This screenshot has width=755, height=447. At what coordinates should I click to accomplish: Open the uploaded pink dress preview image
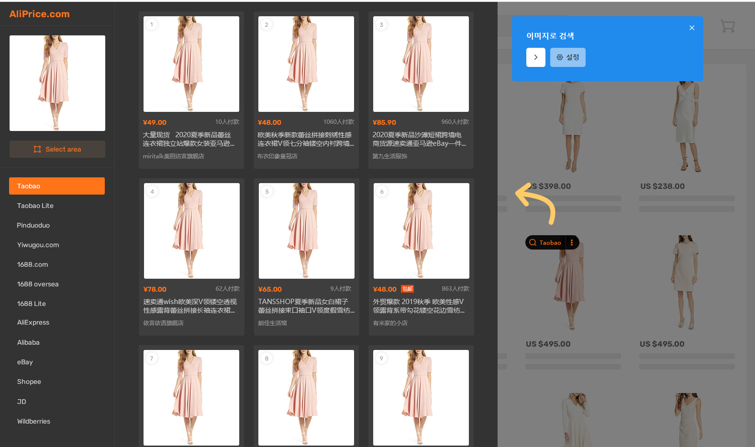(x=57, y=83)
